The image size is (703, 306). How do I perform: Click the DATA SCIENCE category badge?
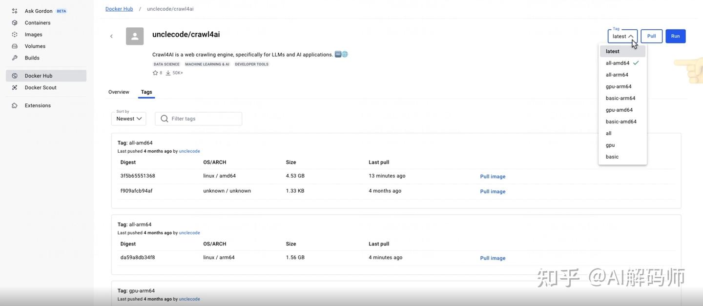pos(166,64)
